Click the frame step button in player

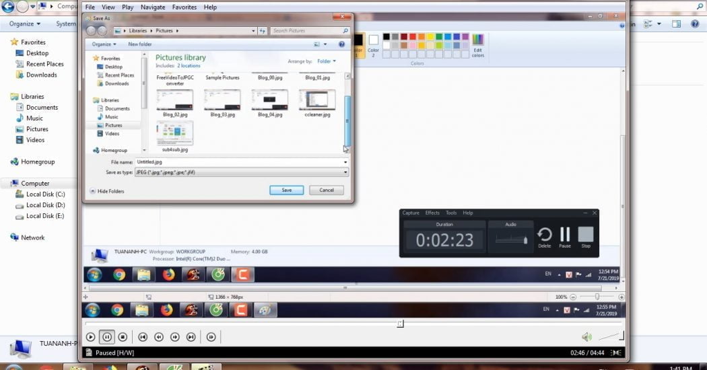[x=211, y=336]
